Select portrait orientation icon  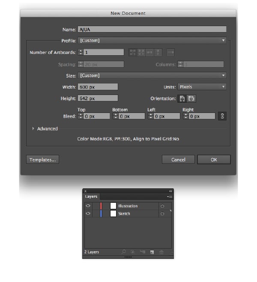[x=183, y=98]
